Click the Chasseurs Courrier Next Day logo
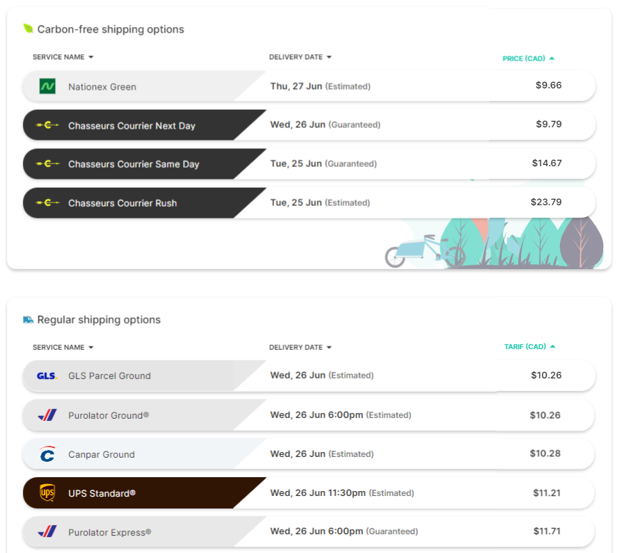The width and height of the screenshot is (617, 553). coord(47,125)
